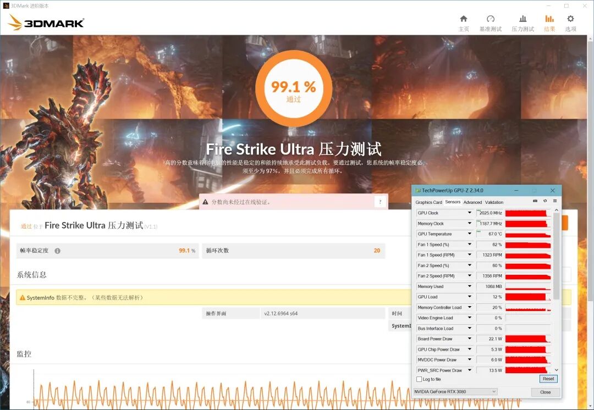Enable the Log to file checkbox

[419, 379]
